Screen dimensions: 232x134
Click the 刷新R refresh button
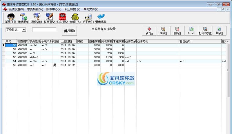click(x=219, y=31)
